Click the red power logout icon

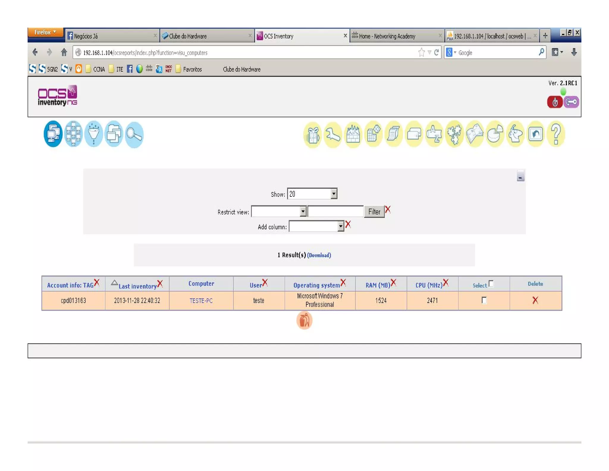pyautogui.click(x=555, y=102)
